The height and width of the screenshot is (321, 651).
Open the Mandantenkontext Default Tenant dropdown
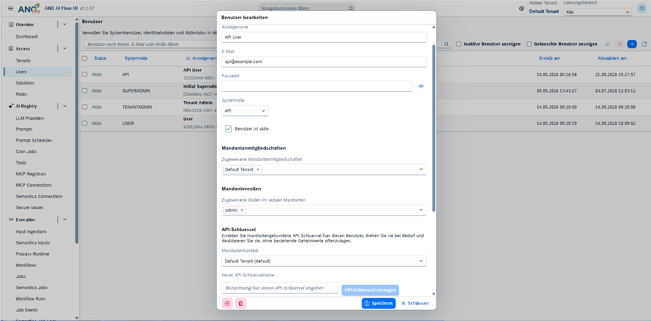[x=324, y=261]
